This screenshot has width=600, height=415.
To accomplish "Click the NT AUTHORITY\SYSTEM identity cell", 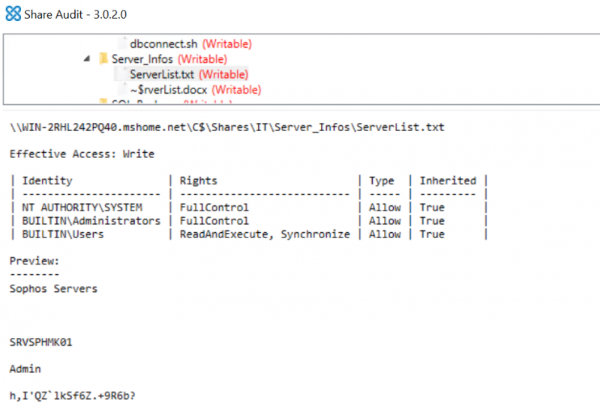I will click(82, 207).
